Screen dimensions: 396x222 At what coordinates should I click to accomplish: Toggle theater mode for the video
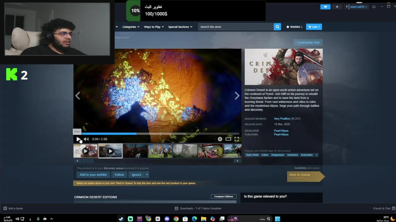tap(228, 139)
